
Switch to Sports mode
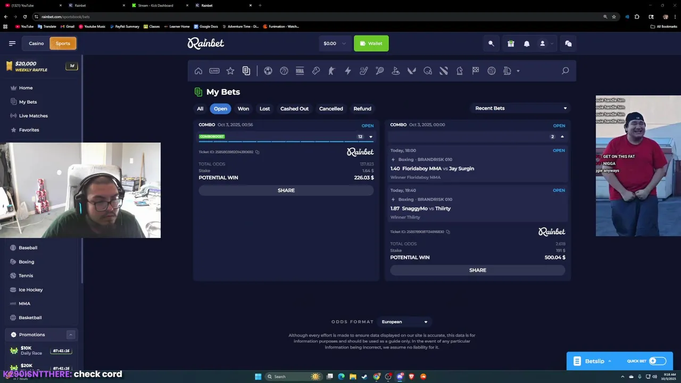(x=63, y=44)
